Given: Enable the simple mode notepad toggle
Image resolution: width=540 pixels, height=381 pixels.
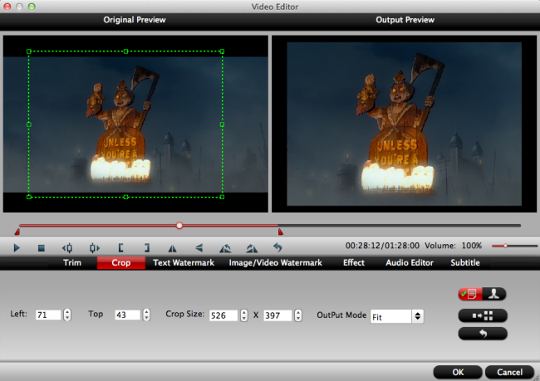Looking at the screenshot, I should (470, 294).
